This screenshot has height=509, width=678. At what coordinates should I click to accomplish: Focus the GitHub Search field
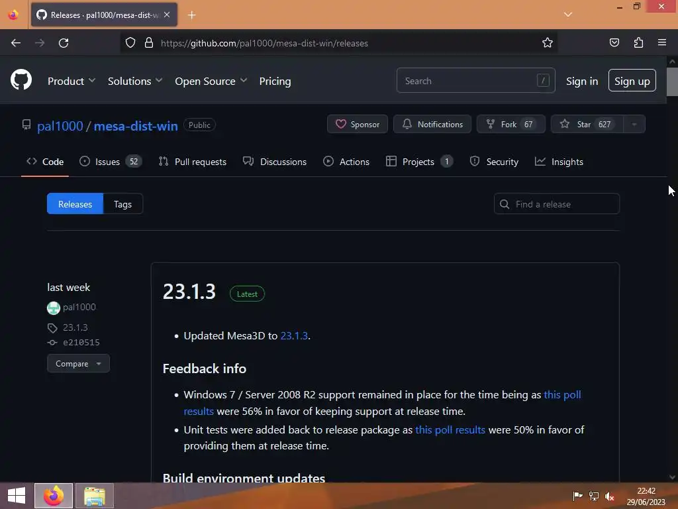click(475, 80)
